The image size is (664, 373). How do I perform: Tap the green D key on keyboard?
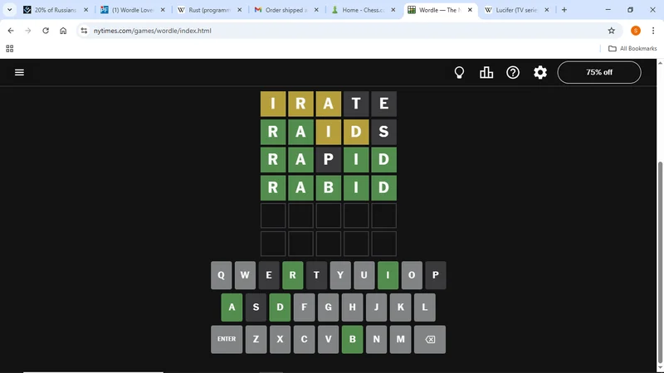(x=280, y=307)
